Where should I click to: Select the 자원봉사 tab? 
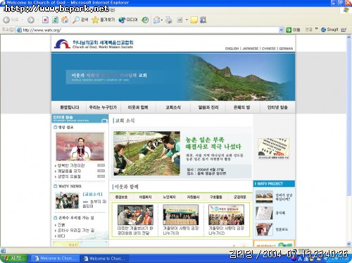pyautogui.click(x=193, y=197)
